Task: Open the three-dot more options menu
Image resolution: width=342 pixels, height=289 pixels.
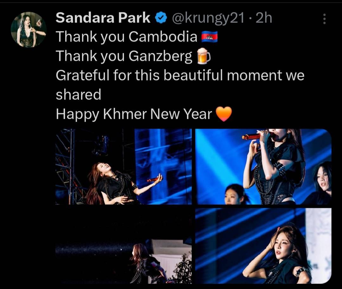Action: click(324, 19)
